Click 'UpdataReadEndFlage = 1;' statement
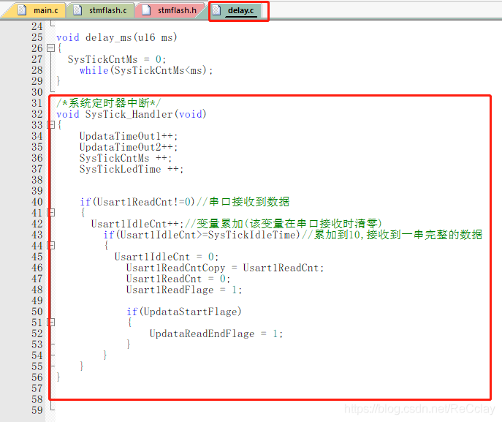This screenshot has height=422, width=502. tap(216, 334)
